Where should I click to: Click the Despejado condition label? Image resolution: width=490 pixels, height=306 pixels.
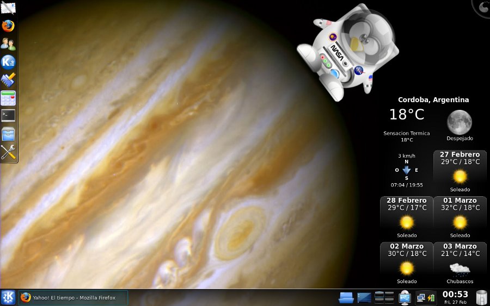[x=460, y=139]
